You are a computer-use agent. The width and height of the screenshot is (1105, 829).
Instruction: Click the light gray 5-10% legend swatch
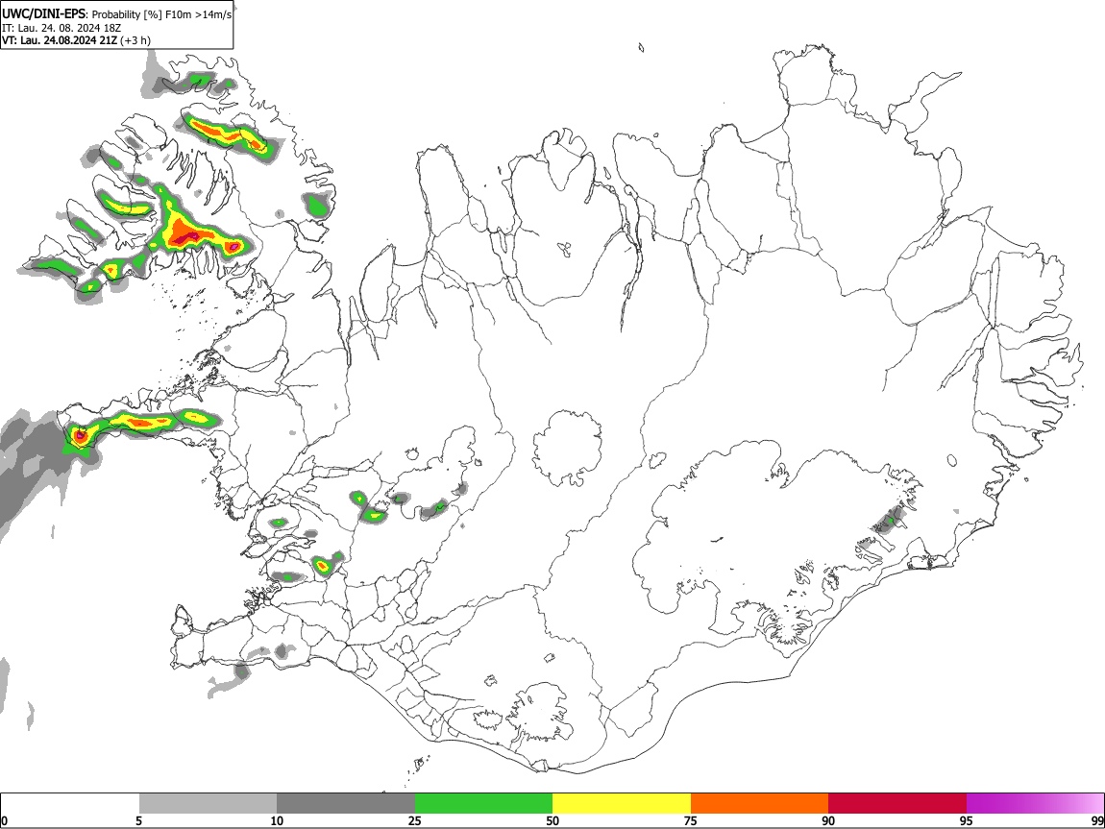(208, 804)
